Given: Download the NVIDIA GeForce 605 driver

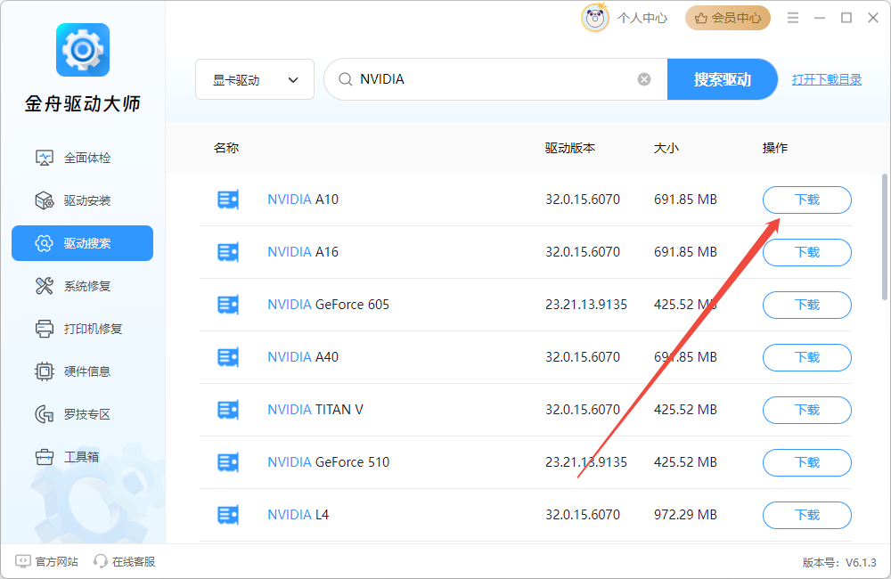Looking at the screenshot, I should tap(807, 306).
